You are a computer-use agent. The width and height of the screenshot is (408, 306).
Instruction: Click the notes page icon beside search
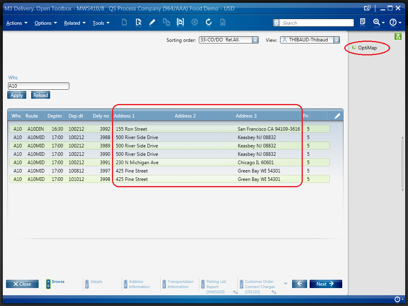363,22
